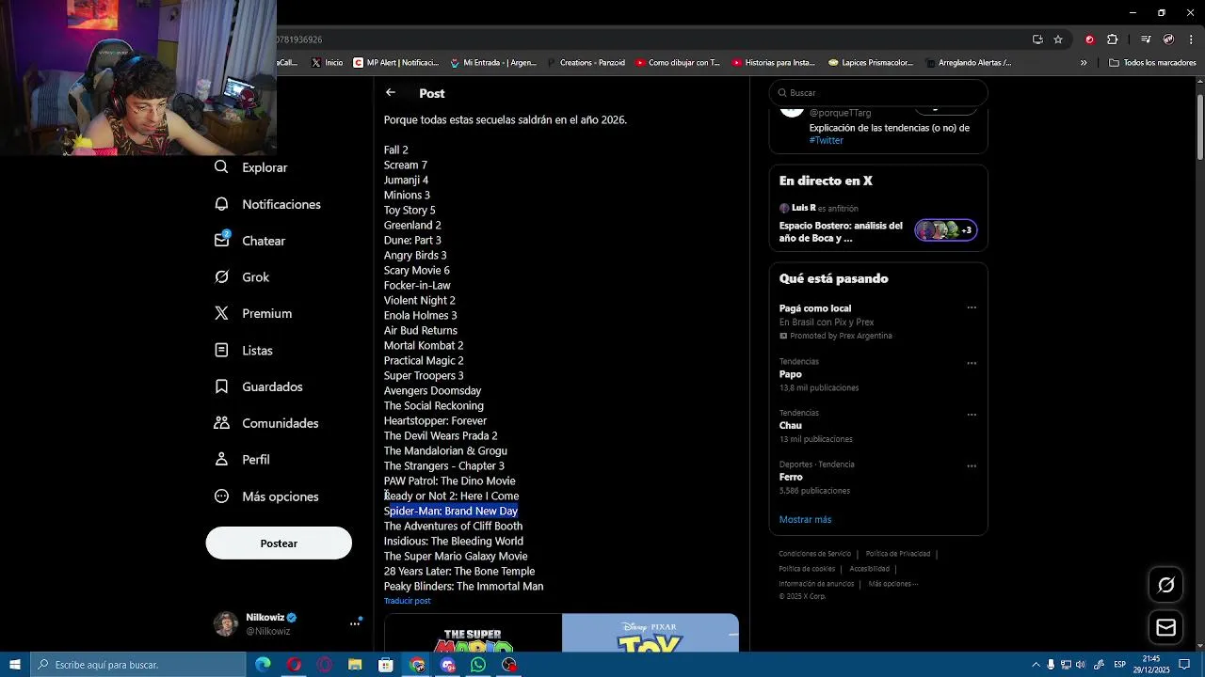The height and width of the screenshot is (677, 1205).
Task: Open options for the Chau trend
Action: tap(972, 415)
